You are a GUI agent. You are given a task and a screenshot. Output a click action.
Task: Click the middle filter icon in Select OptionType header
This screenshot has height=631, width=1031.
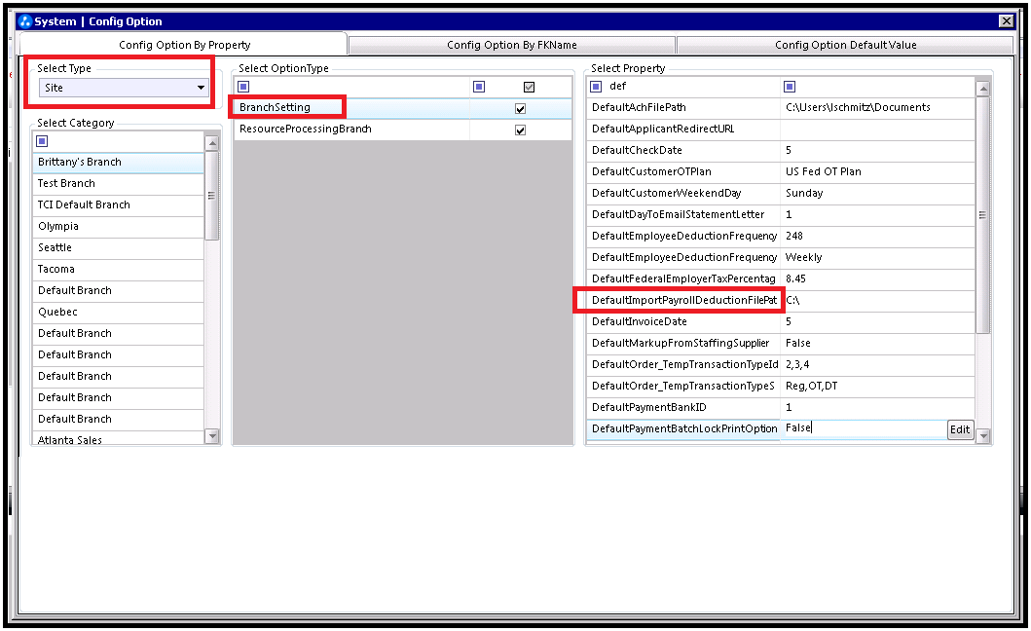(x=479, y=87)
